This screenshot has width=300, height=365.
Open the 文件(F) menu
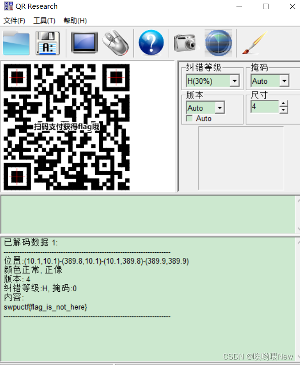(x=14, y=21)
